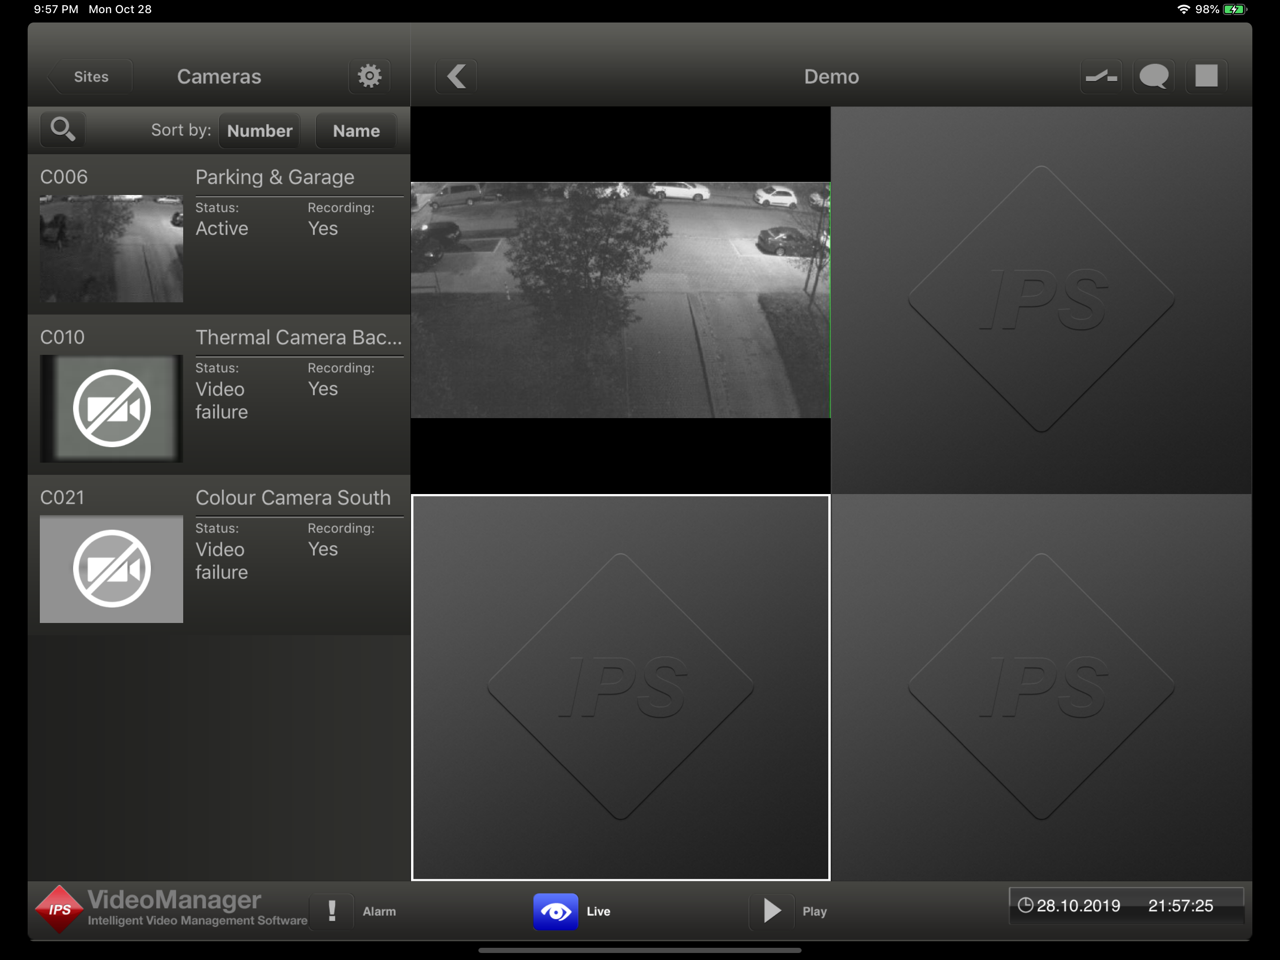Tap the 9:57 PM clock in status bar
Image resolution: width=1280 pixels, height=960 pixels.
56,9
